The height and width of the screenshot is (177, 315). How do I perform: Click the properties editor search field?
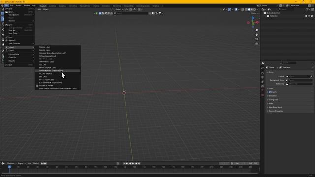[288, 63]
